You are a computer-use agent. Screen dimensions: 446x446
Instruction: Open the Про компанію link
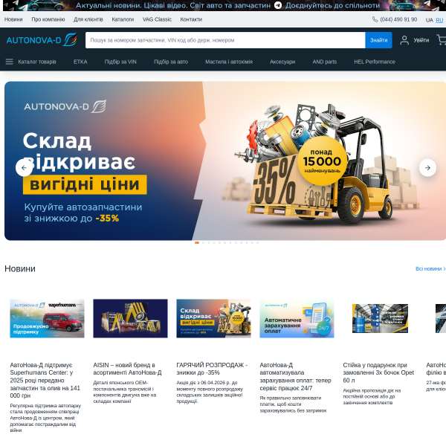click(48, 19)
